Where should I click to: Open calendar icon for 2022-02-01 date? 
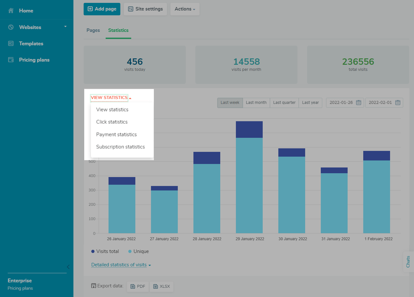[398, 102]
